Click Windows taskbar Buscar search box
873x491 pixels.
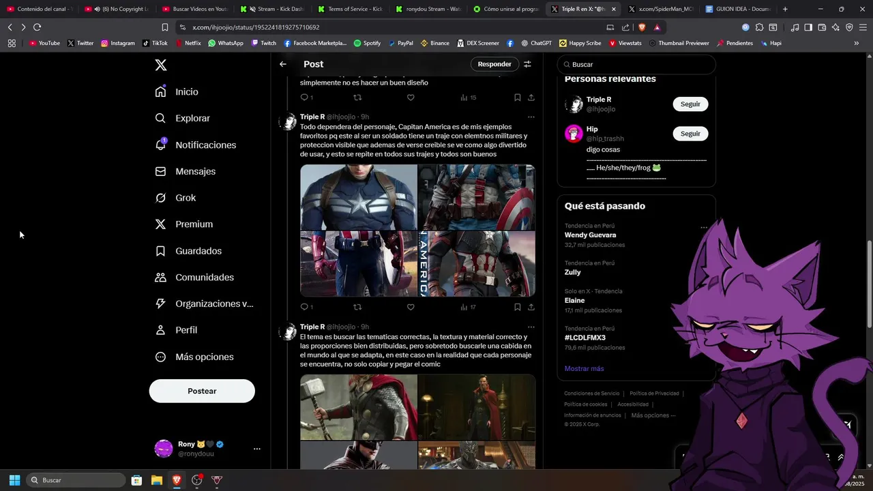76,480
